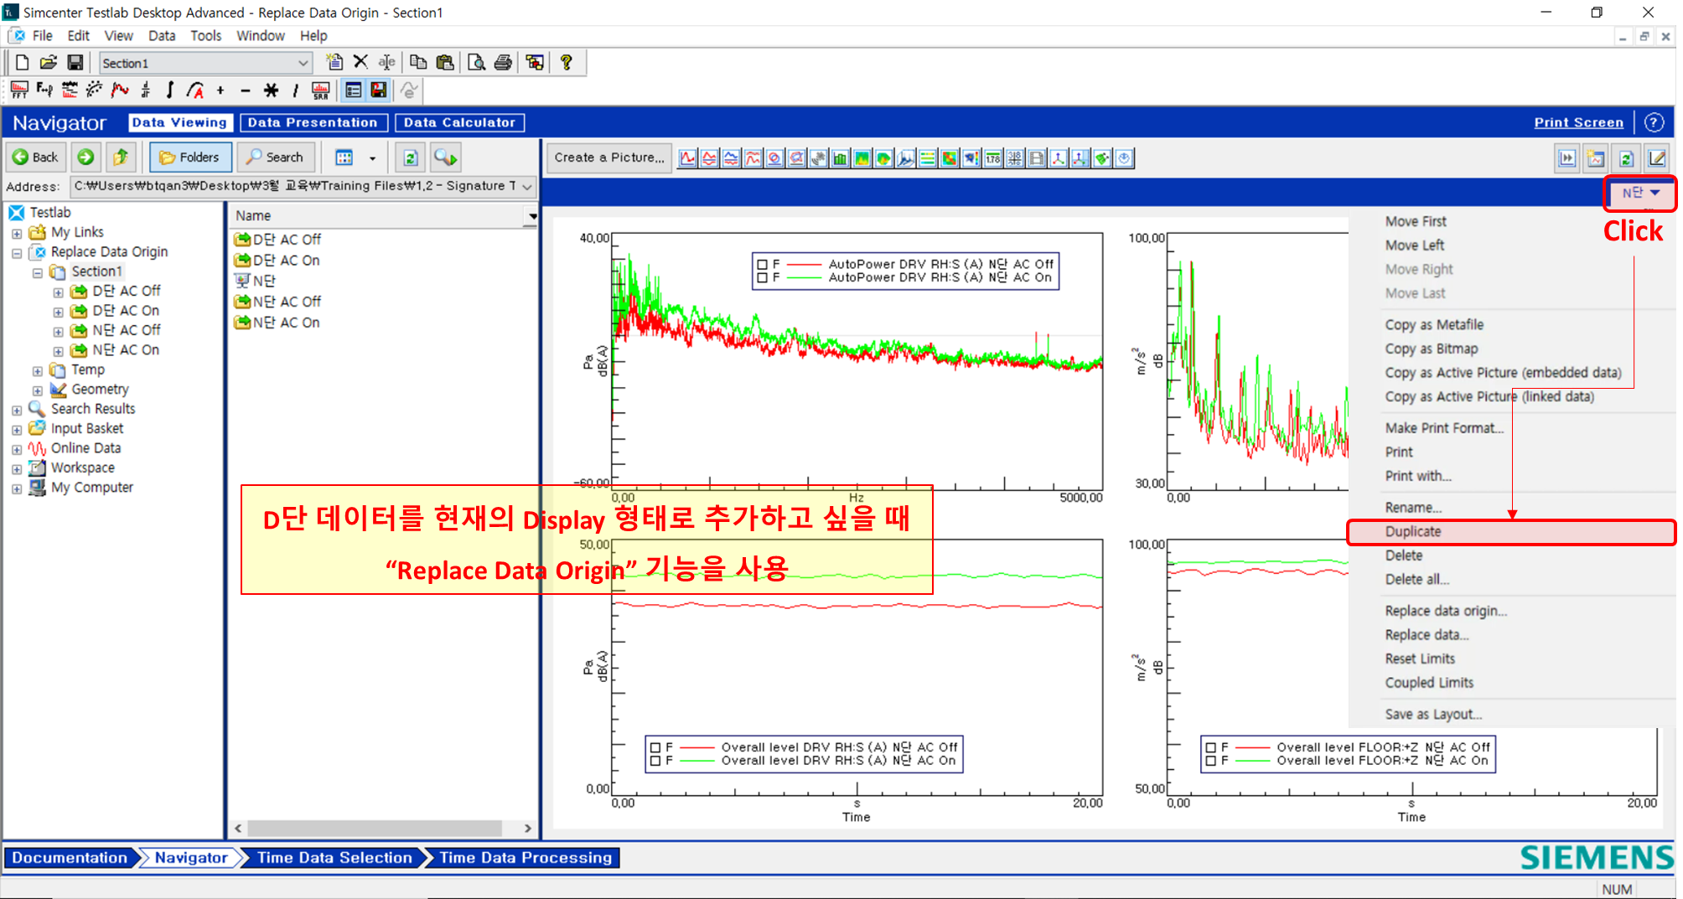Image resolution: width=1683 pixels, height=899 pixels.
Task: Open the Name column header dropdown arrow
Action: (x=531, y=216)
